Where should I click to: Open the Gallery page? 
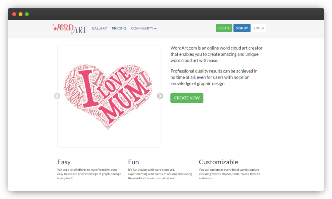click(99, 28)
